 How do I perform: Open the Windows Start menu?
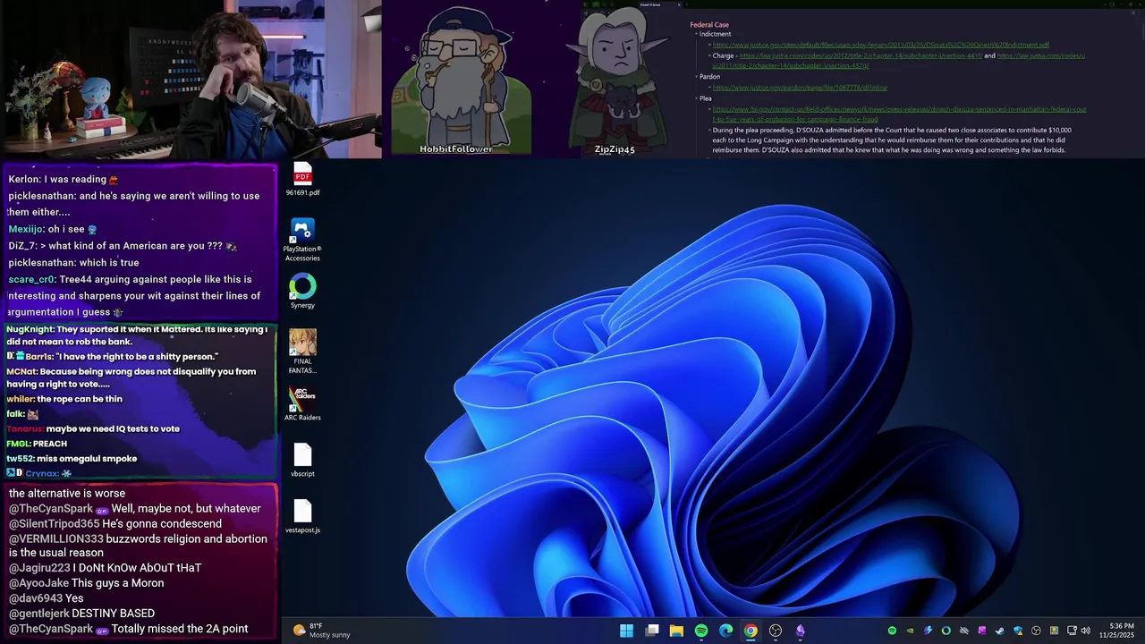point(627,631)
